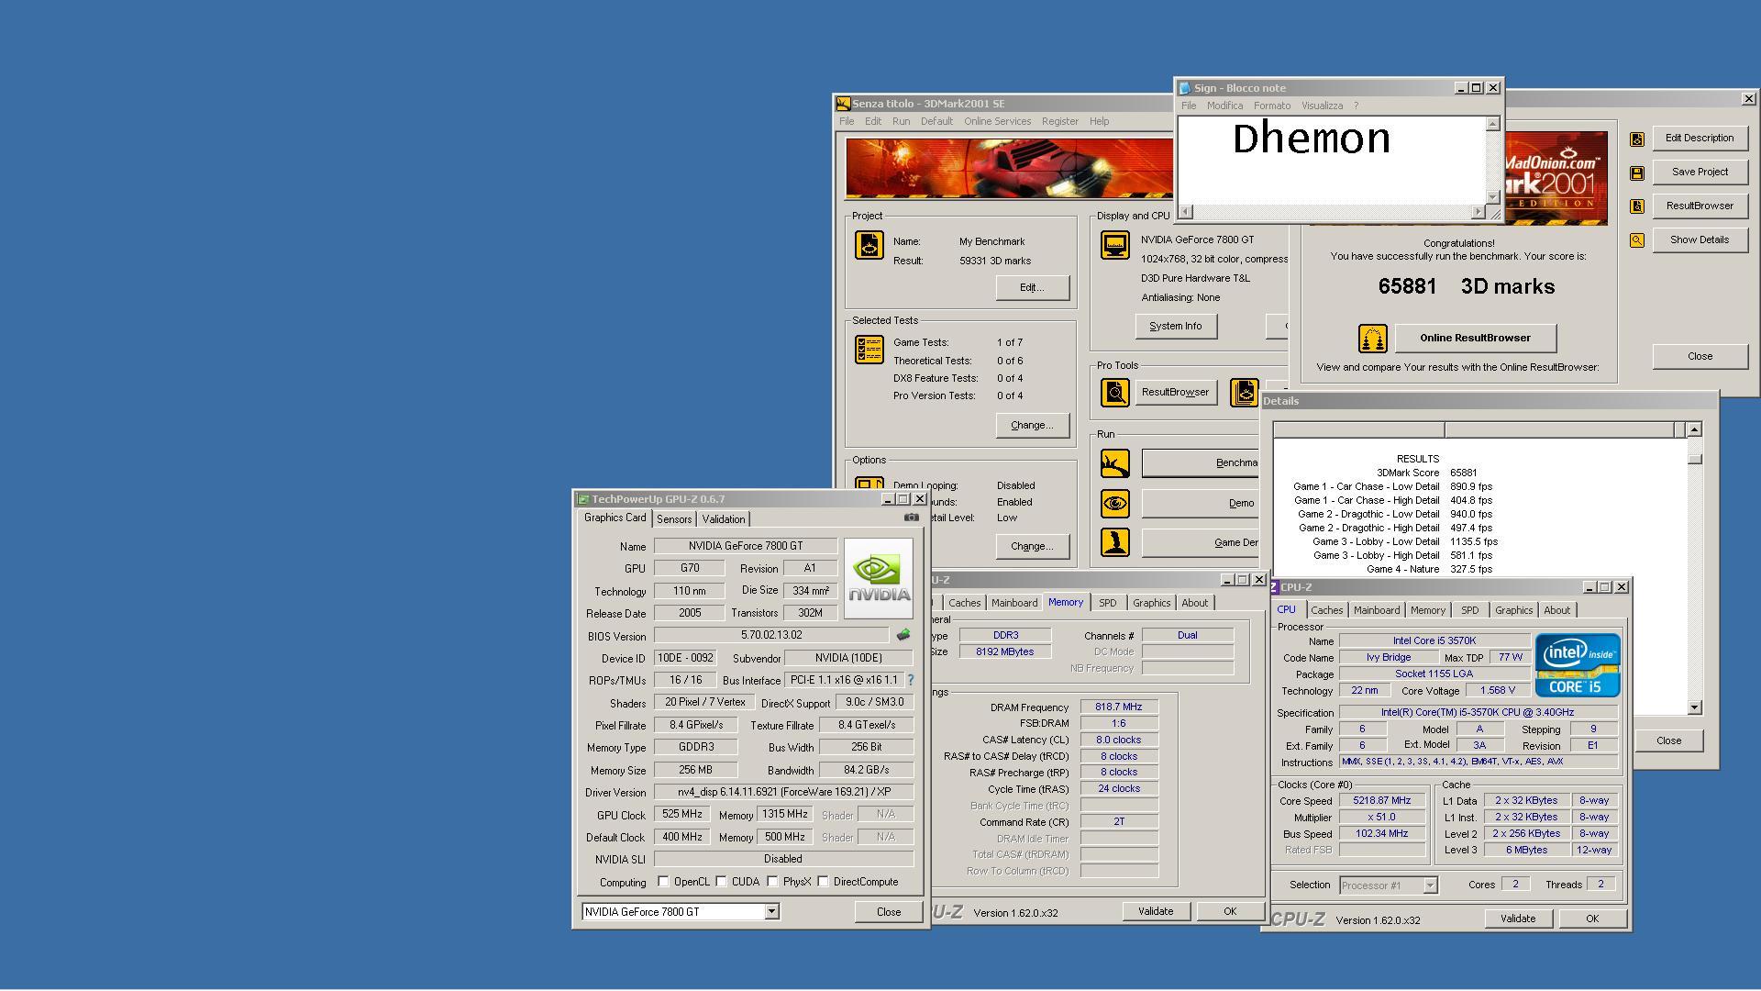Open the Formato menu in Notepad
1761x991 pixels.
1271,106
